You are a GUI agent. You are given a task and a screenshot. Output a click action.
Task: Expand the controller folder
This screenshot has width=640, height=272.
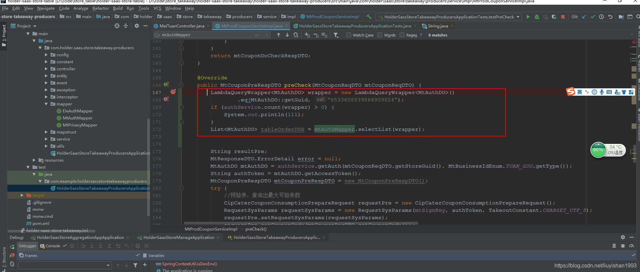(x=46, y=69)
